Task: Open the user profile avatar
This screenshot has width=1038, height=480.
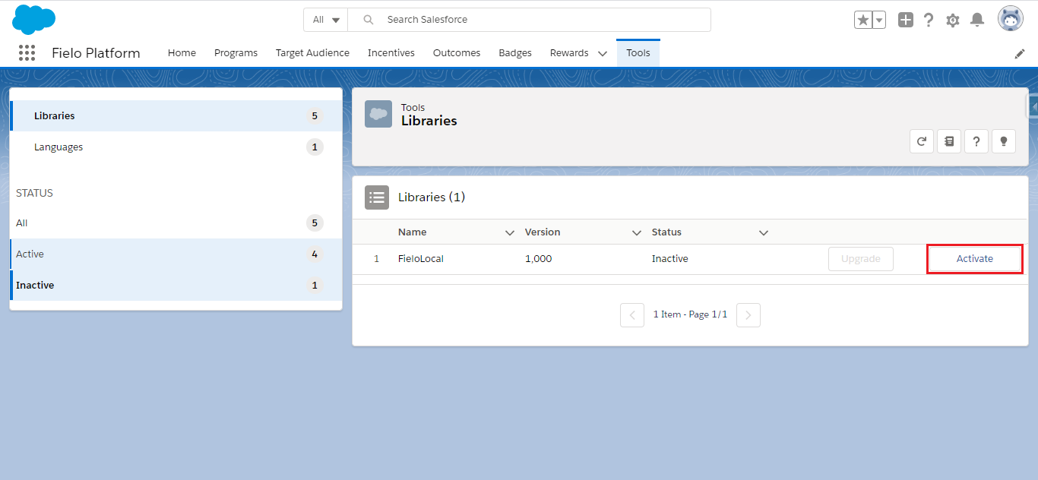Action: (x=1011, y=19)
